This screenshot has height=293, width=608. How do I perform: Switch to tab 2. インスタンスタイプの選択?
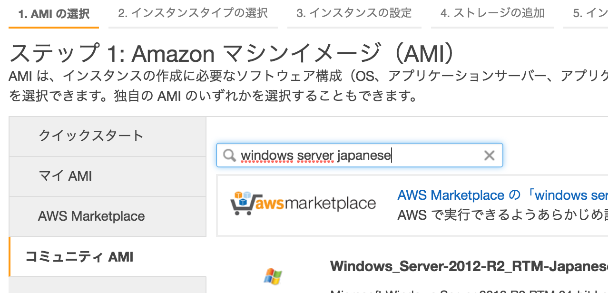193,13
